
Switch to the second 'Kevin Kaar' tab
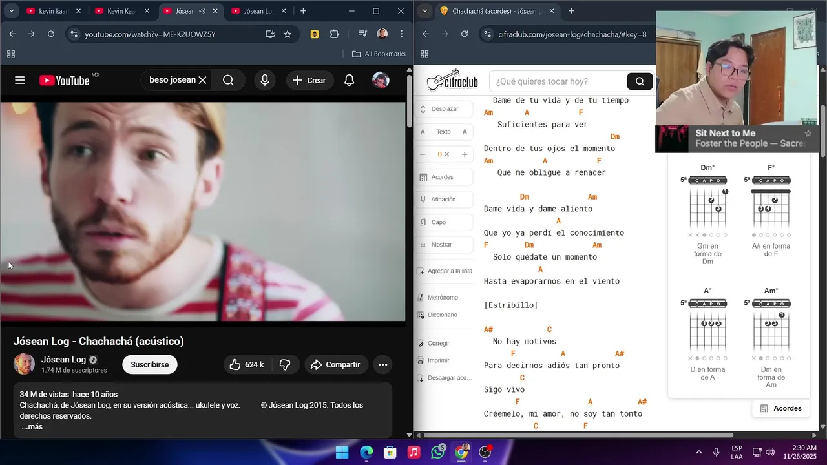[x=123, y=11]
